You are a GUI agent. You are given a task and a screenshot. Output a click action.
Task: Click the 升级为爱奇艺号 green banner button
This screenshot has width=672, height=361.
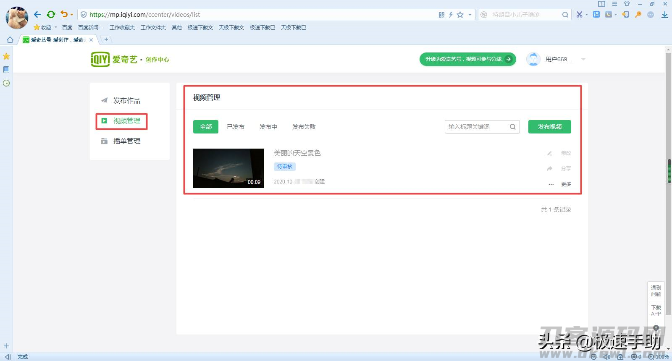467,59
